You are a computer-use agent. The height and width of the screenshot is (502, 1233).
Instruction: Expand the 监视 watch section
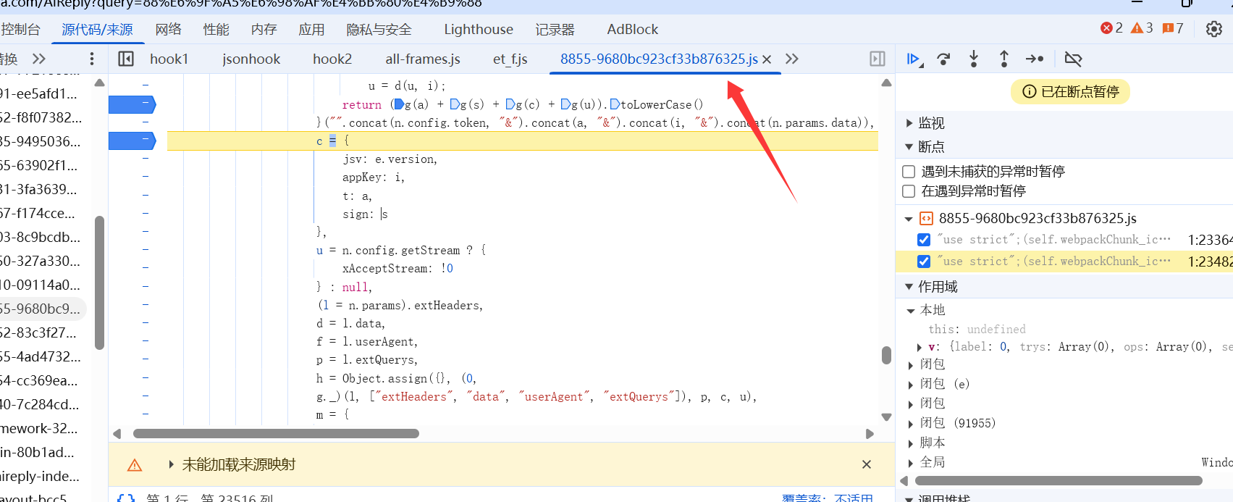point(909,123)
